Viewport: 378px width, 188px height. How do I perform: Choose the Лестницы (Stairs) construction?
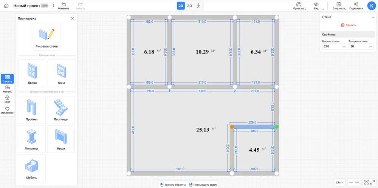pos(61,110)
